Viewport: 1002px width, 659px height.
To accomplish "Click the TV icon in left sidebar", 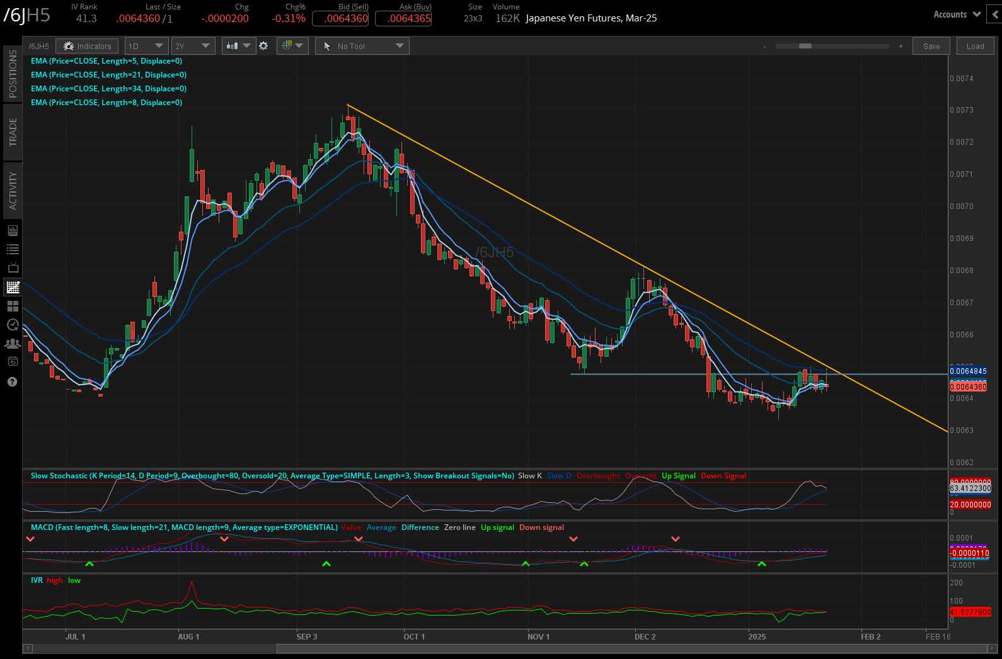I will 12,268.
